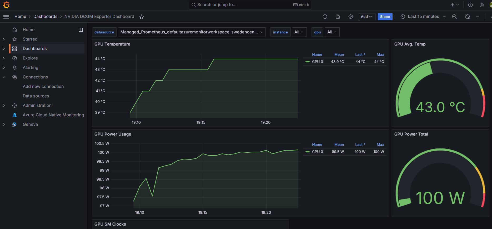Sort power legend by Name column

coord(317,145)
